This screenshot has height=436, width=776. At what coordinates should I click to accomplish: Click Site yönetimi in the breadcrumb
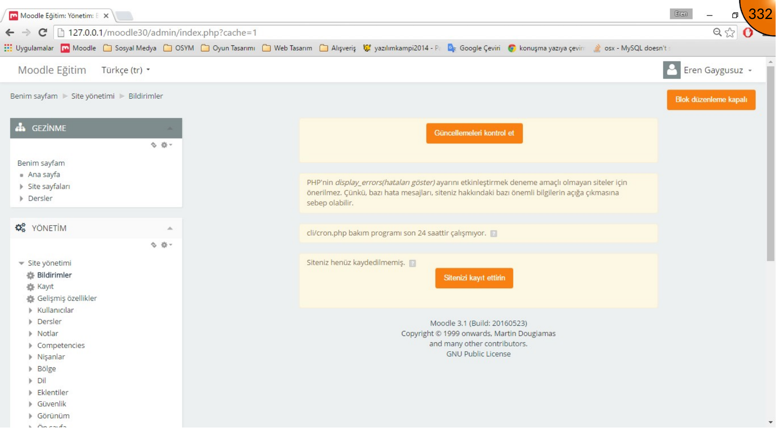93,96
